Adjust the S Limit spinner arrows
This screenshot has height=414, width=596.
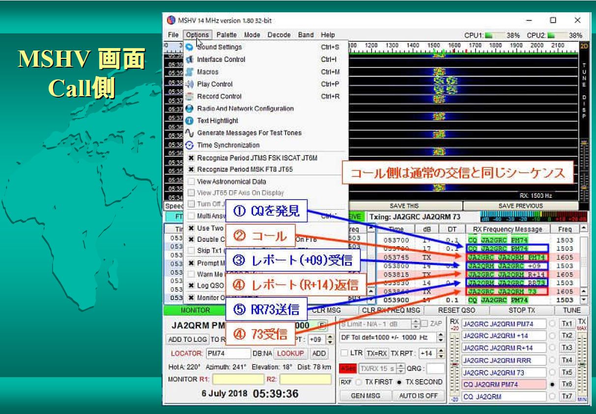click(416, 324)
